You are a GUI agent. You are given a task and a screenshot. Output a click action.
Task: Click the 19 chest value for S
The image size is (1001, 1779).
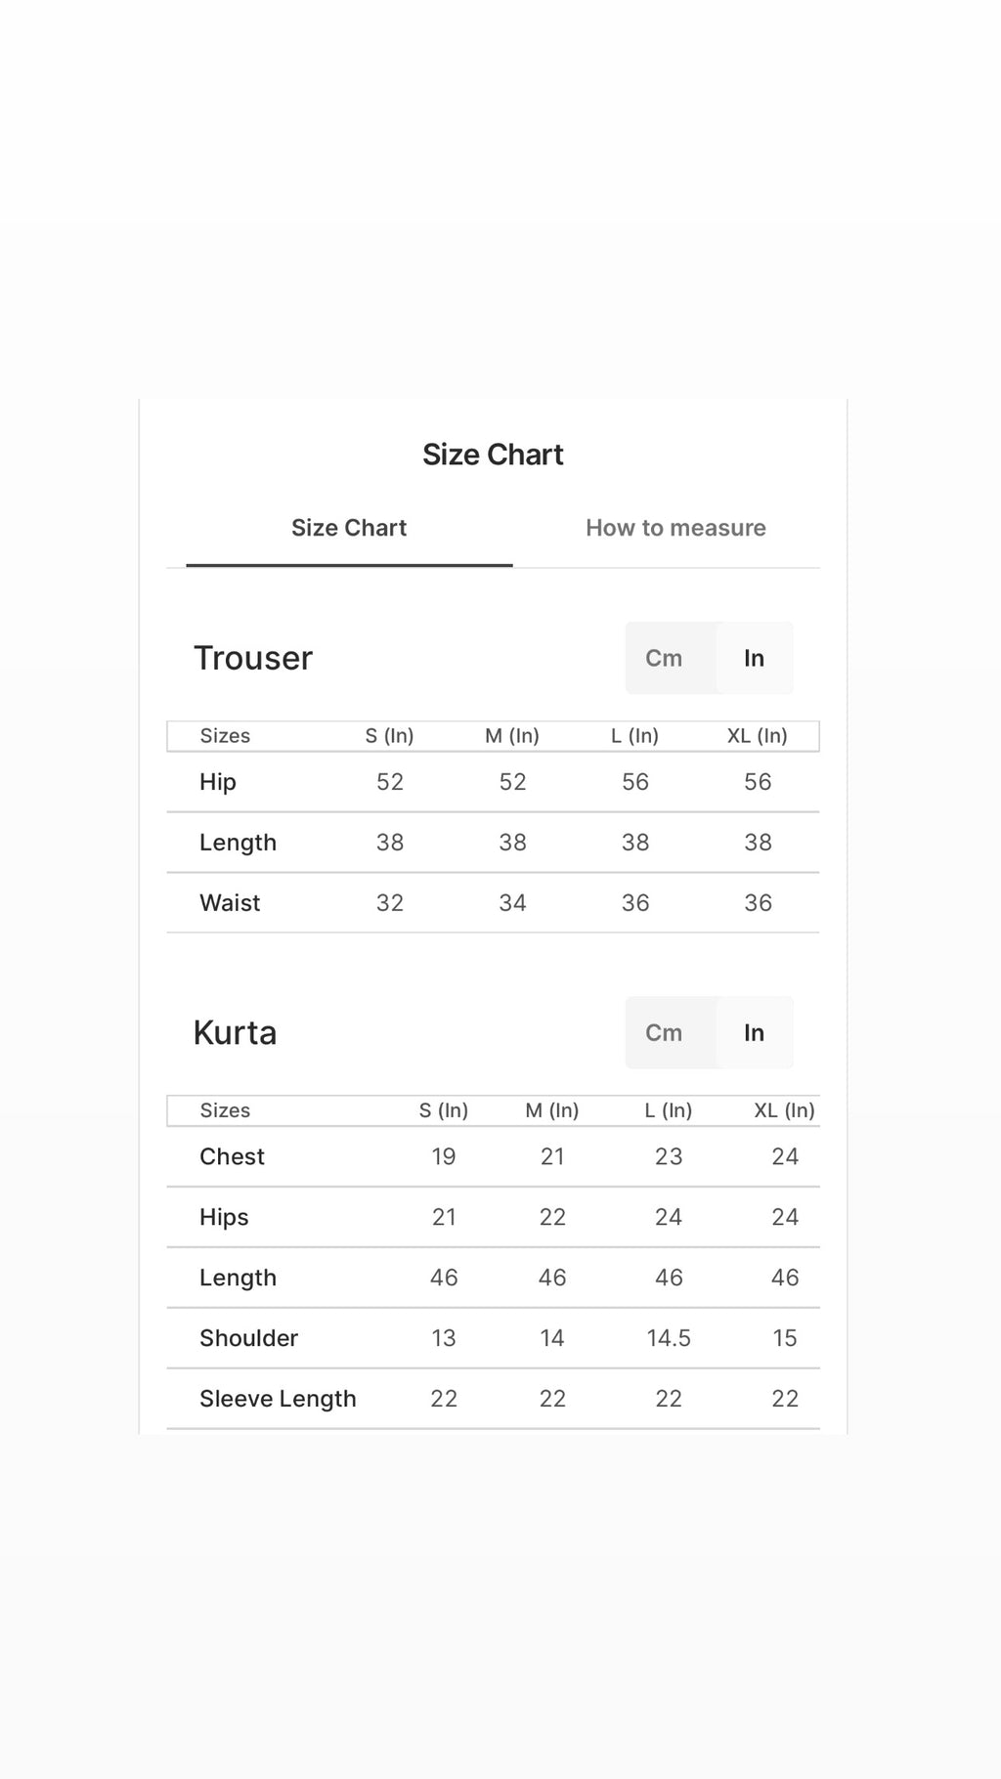(x=444, y=1156)
